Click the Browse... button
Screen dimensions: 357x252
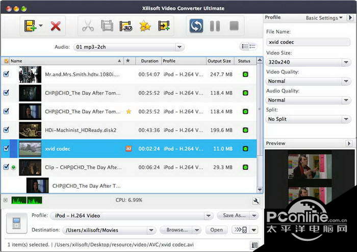pos(176,230)
